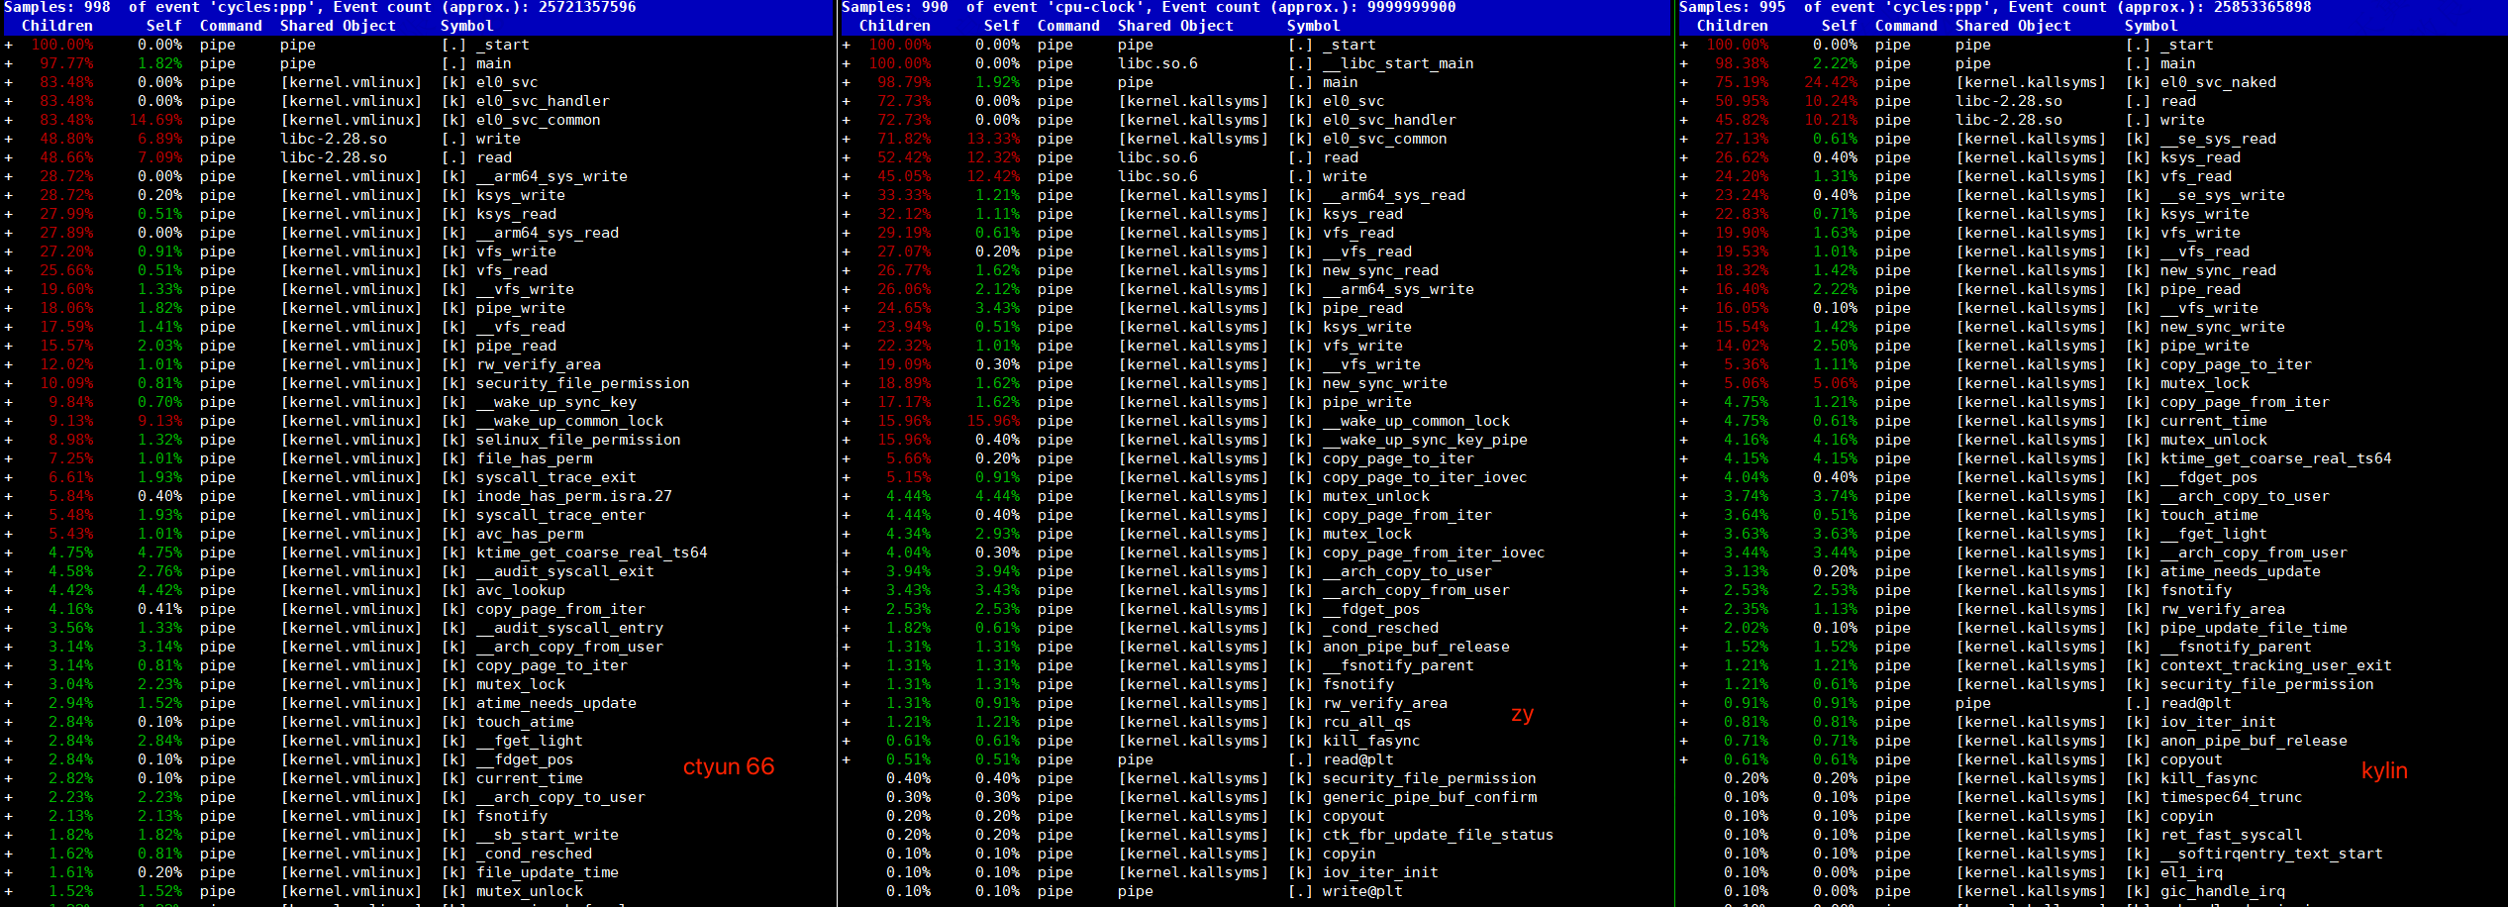Expand the new_sync_read row in kylin panel
The height and width of the screenshot is (907, 2508).
tap(1682, 269)
